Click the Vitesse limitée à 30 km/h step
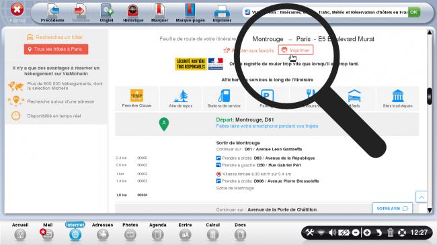 pyautogui.click(x=253, y=174)
